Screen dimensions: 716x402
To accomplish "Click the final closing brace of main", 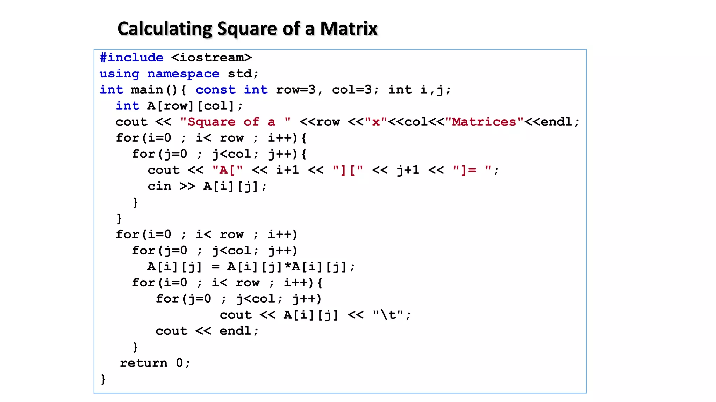I will click(103, 379).
